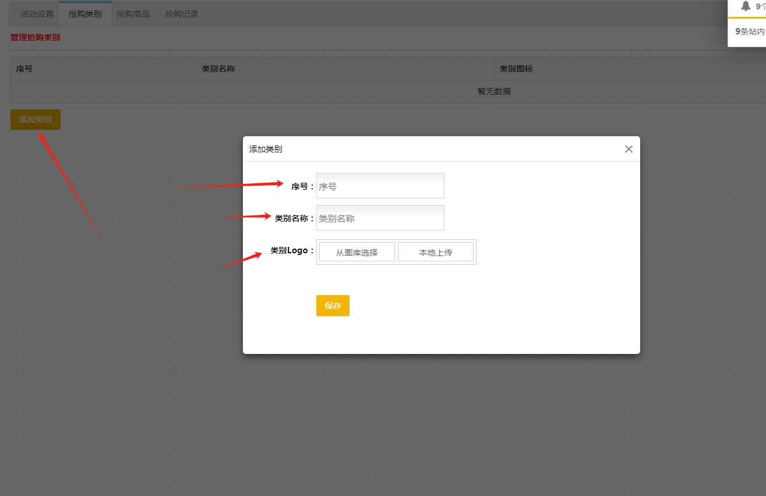Focus the 序号 input field
Screen dimensions: 766x496
pyautogui.click(x=380, y=186)
